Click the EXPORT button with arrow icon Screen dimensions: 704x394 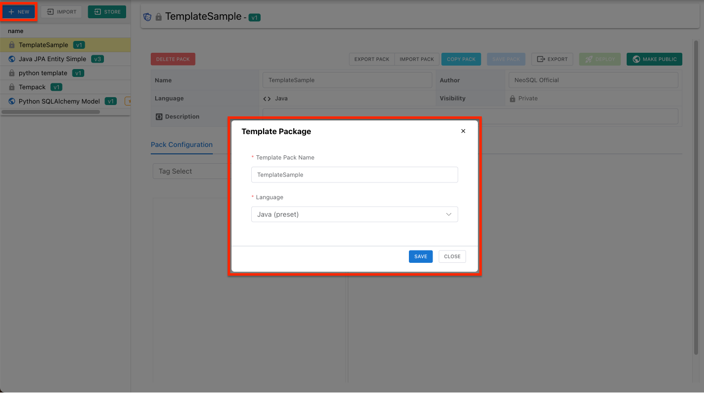point(552,59)
